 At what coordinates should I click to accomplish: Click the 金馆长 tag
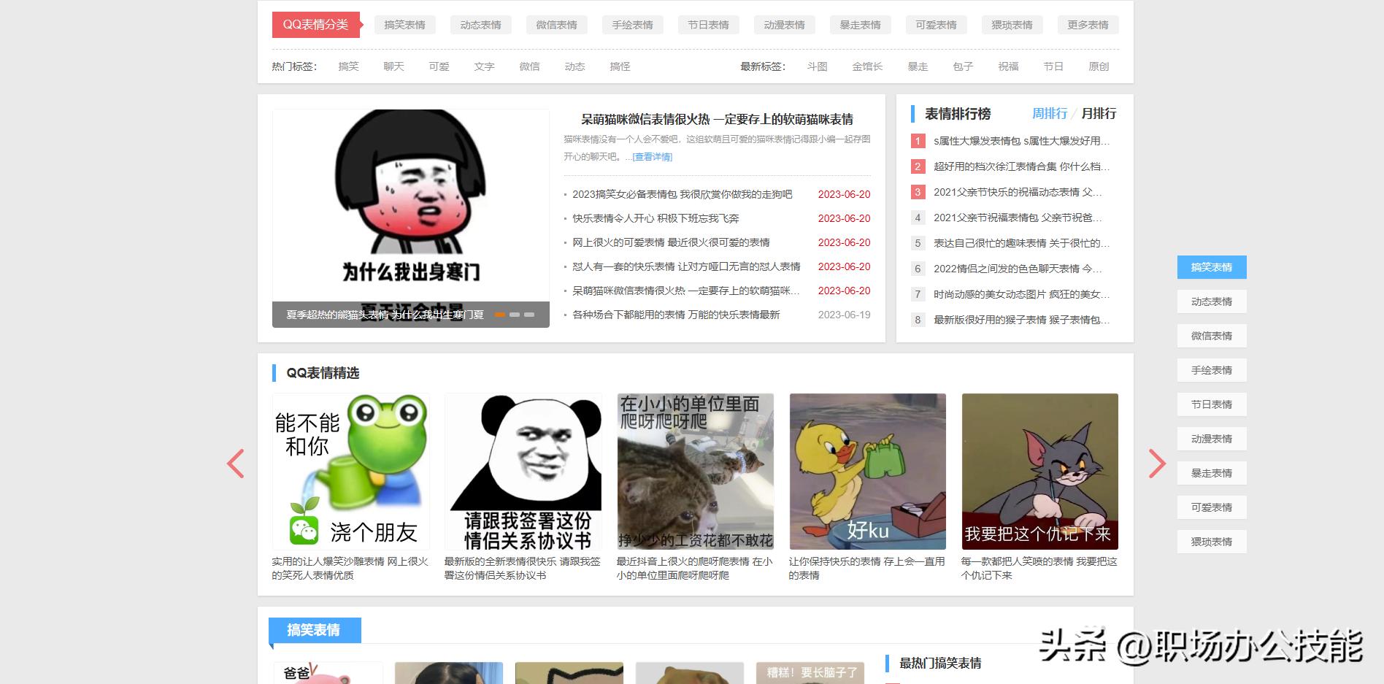pyautogui.click(x=867, y=66)
